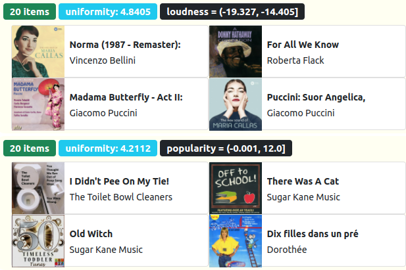Viewport: 406px width, 270px height.
Task: Select the popularity range badge
Action: point(225,148)
